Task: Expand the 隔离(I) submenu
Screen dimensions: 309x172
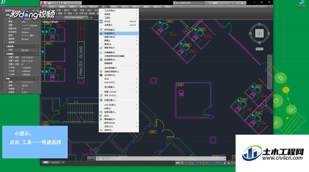Action: pos(119,41)
